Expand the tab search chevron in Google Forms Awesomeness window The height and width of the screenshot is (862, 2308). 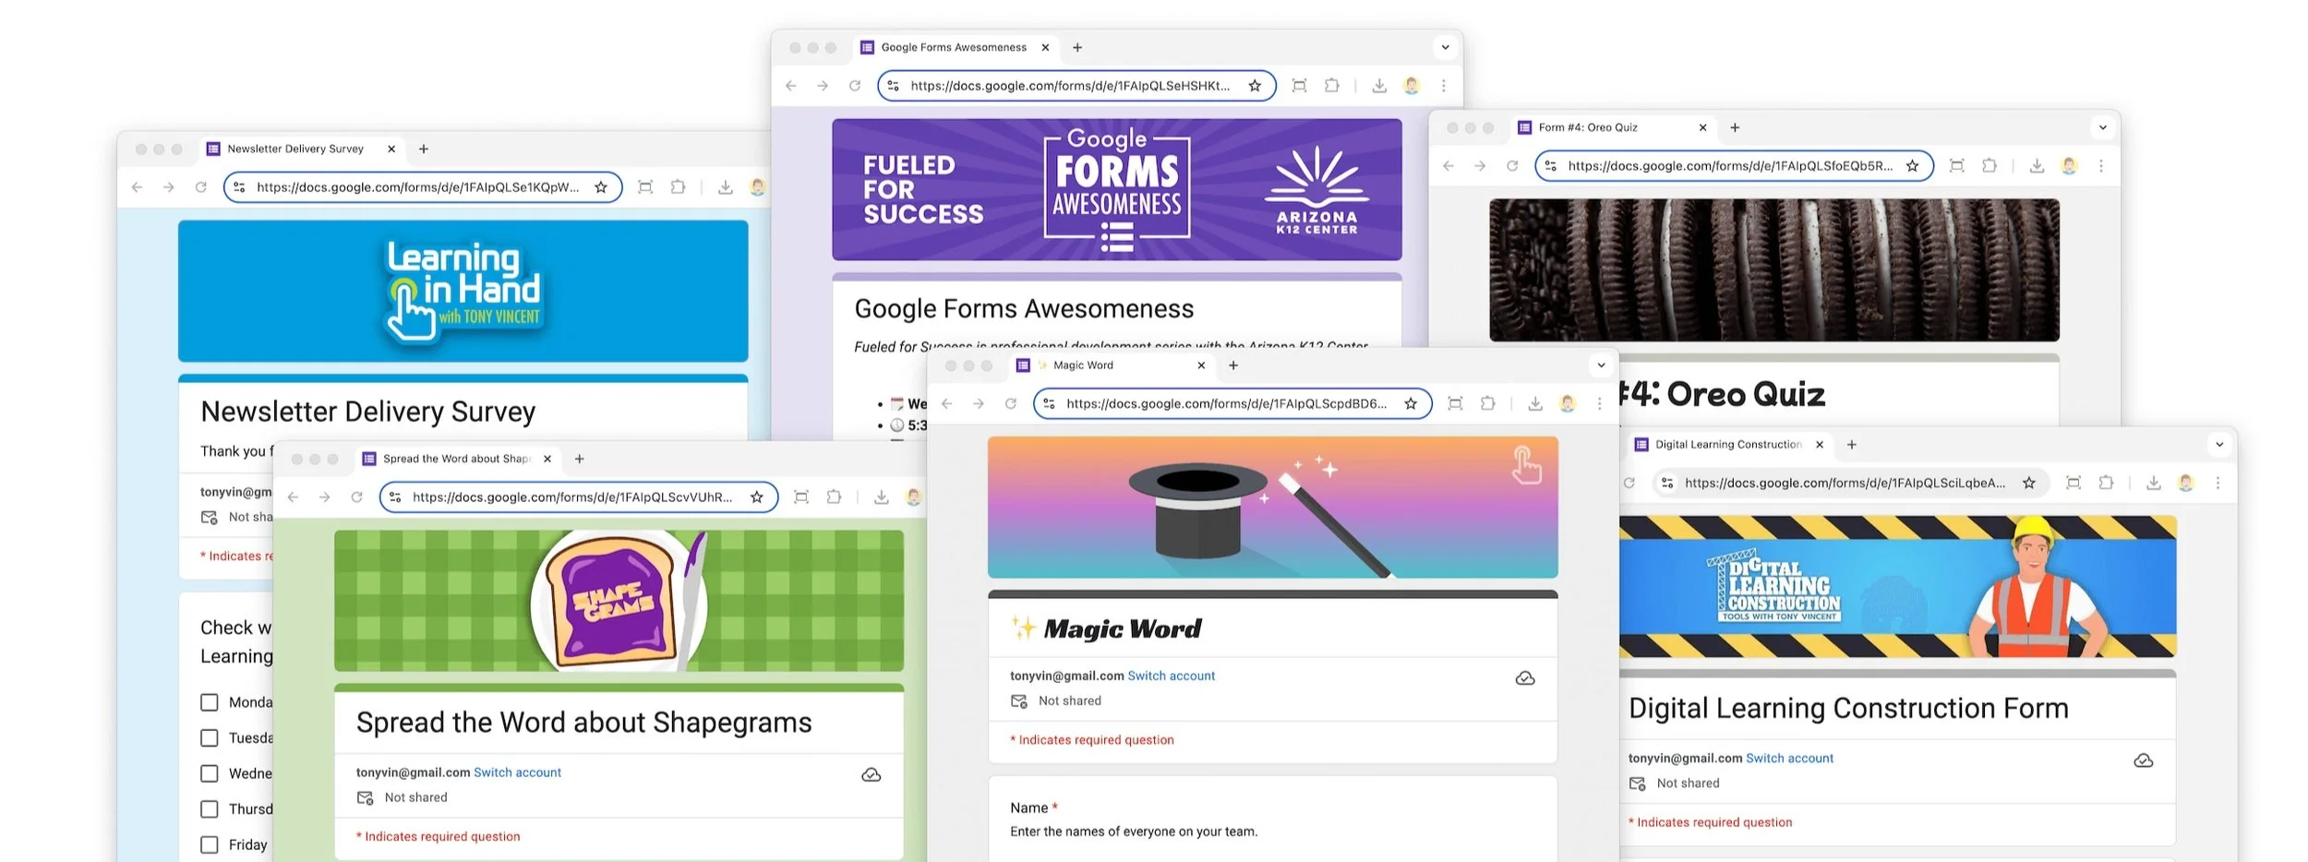[1445, 47]
